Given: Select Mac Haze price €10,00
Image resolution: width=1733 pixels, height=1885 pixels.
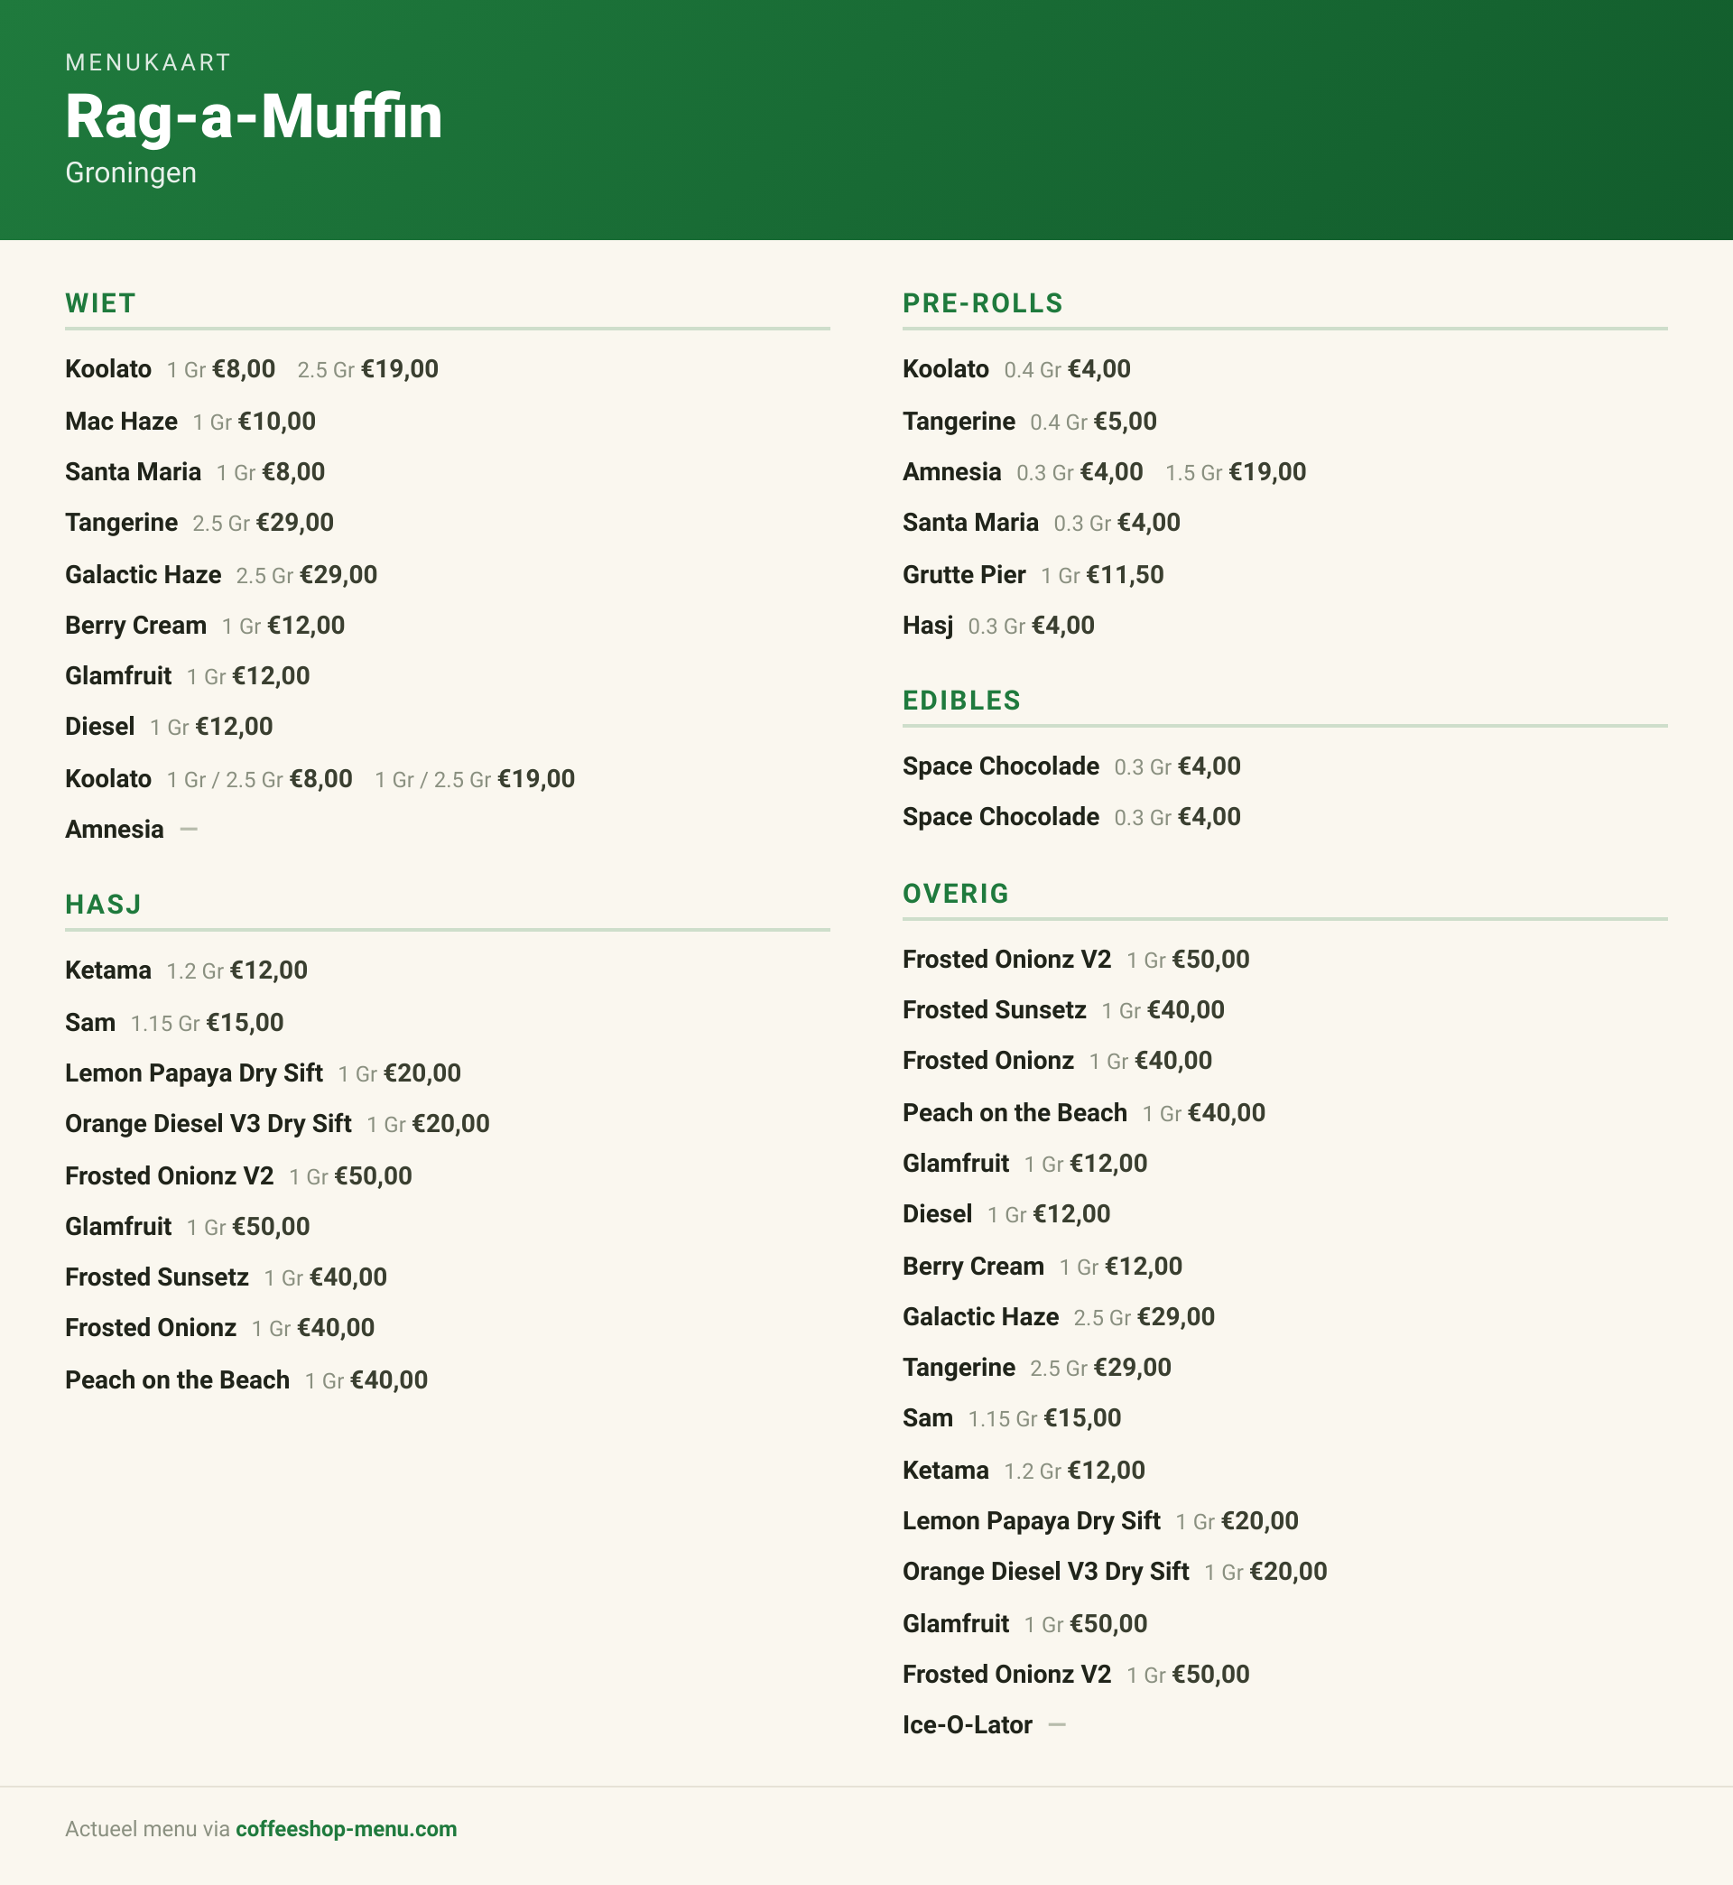Looking at the screenshot, I should (276, 421).
